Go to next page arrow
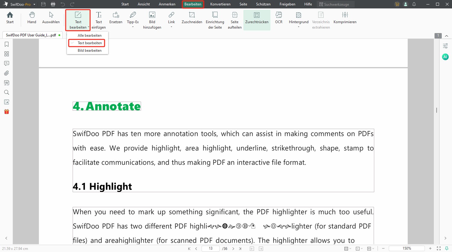Screen dimensions: 452x252 click(233, 249)
